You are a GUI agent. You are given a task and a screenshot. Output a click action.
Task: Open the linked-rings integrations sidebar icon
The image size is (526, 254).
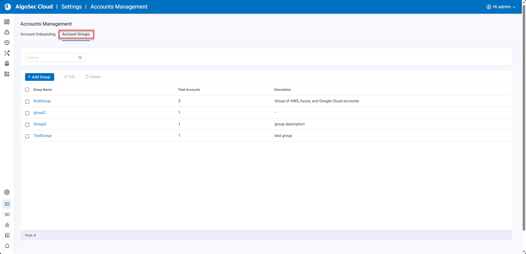pyautogui.click(x=7, y=214)
